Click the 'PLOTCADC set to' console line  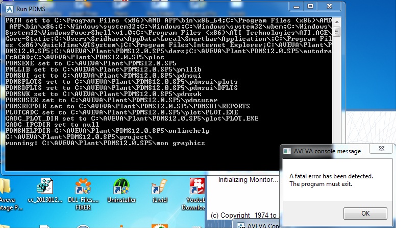(x=121, y=112)
